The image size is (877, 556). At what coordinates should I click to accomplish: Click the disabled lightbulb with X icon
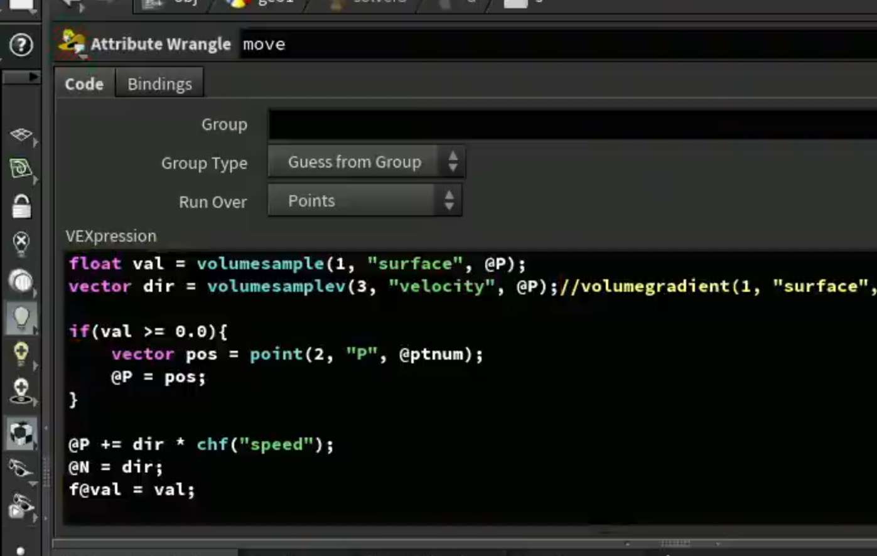[x=21, y=243]
